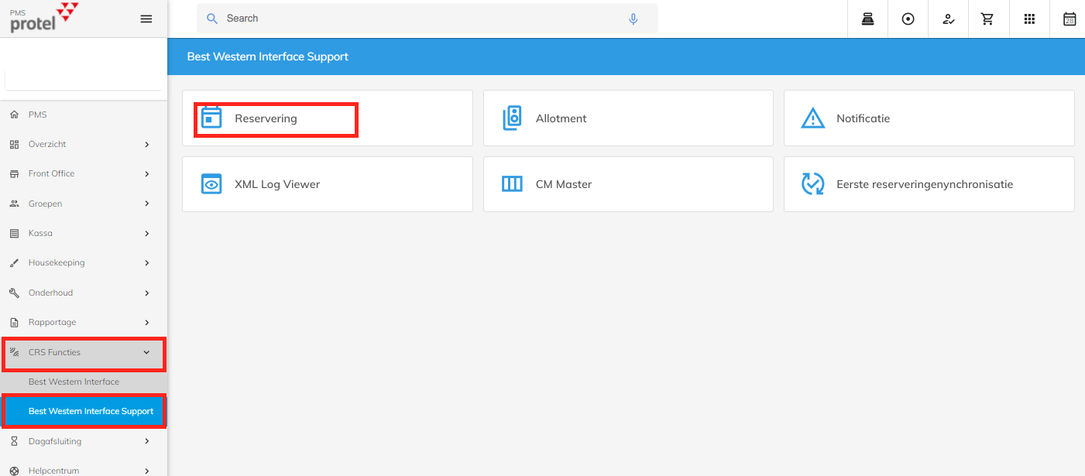Click the CM Master columns icon

pos(512,184)
